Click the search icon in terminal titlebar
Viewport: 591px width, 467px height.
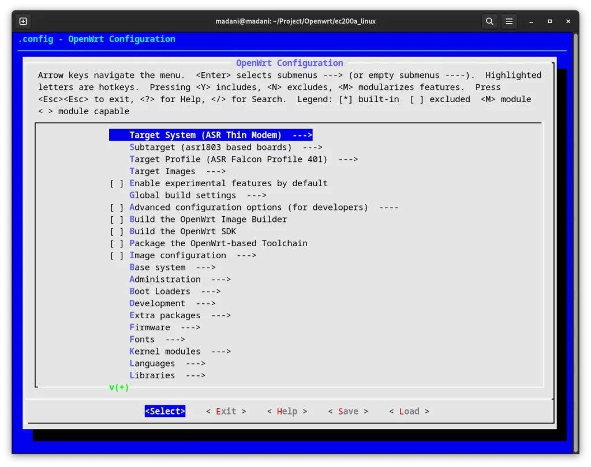[489, 21]
